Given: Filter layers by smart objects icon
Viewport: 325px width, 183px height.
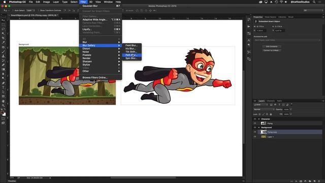Looking at the screenshot, I should click(x=287, y=105).
